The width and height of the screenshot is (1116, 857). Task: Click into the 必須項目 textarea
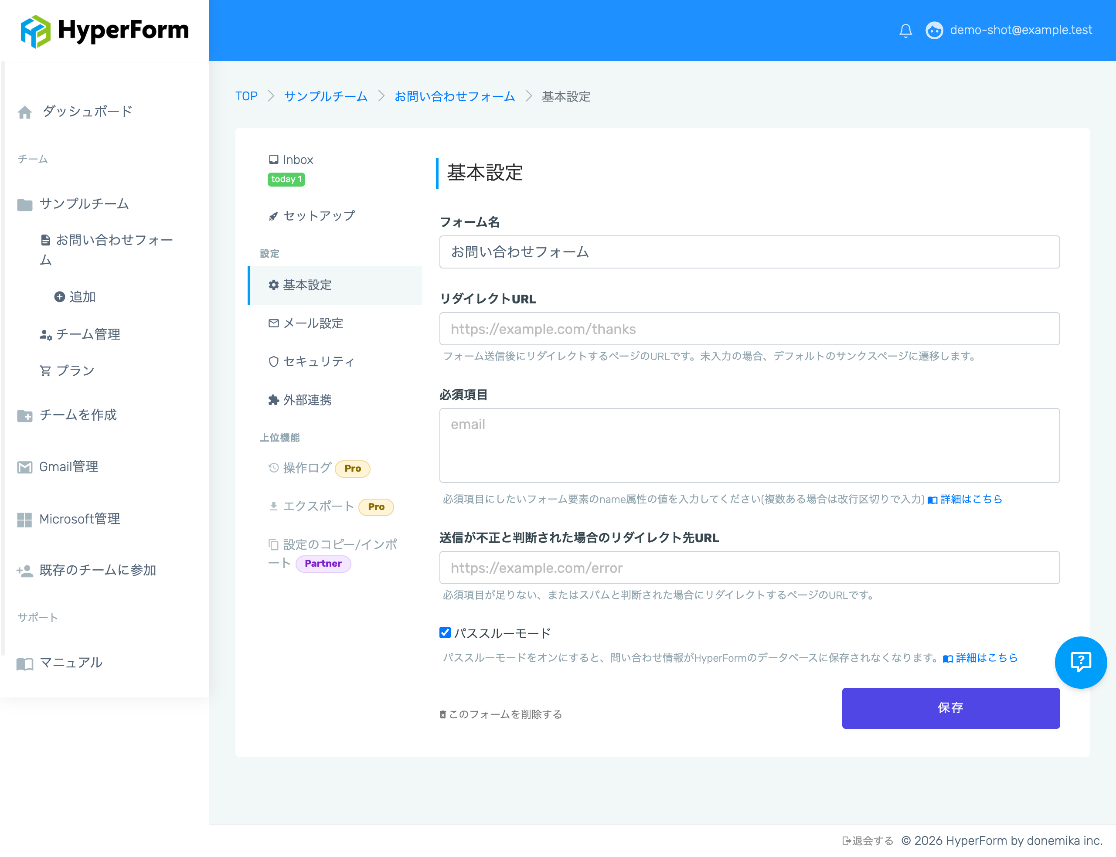pyautogui.click(x=749, y=446)
